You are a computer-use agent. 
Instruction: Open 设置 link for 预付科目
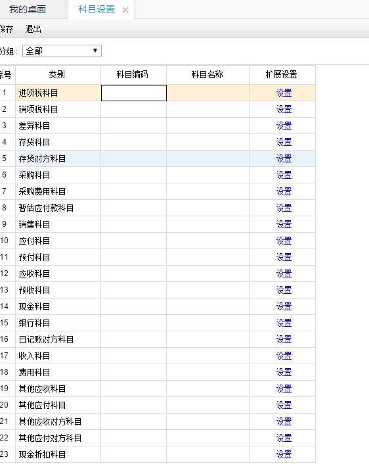pos(284,257)
